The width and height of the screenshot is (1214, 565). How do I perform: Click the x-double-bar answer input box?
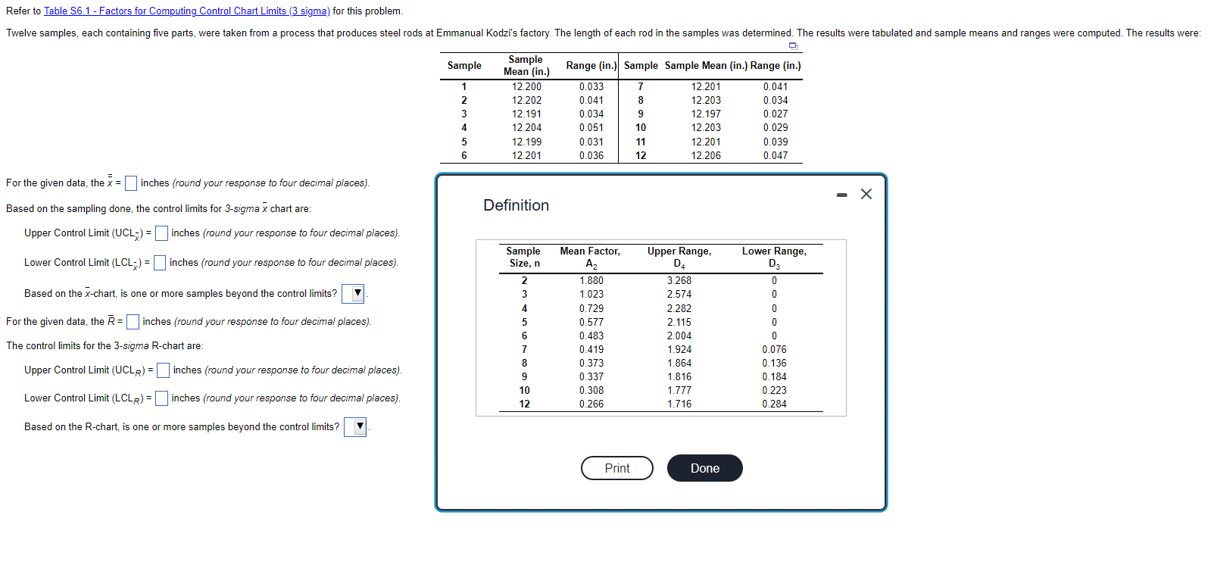coord(131,183)
